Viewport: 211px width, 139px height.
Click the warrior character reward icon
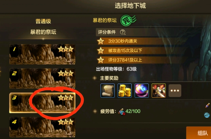coord(159,91)
